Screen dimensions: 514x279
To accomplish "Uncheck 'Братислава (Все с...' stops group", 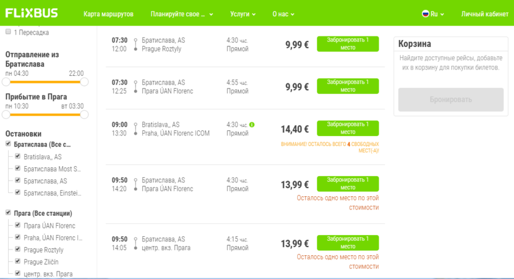I will tap(8, 144).
